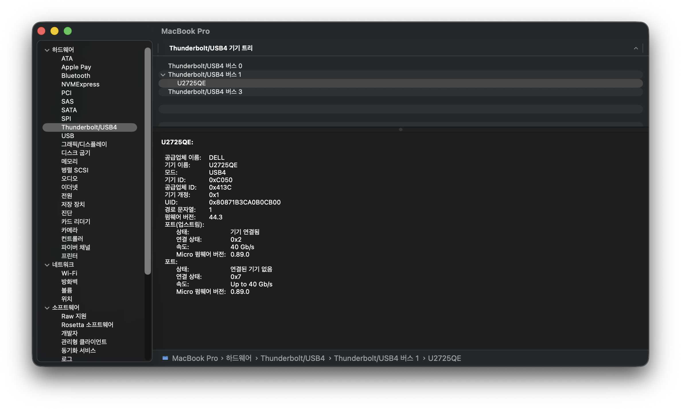The image size is (681, 409).
Task: Collapse the 하드웨어 sidebar section
Action: coord(47,50)
